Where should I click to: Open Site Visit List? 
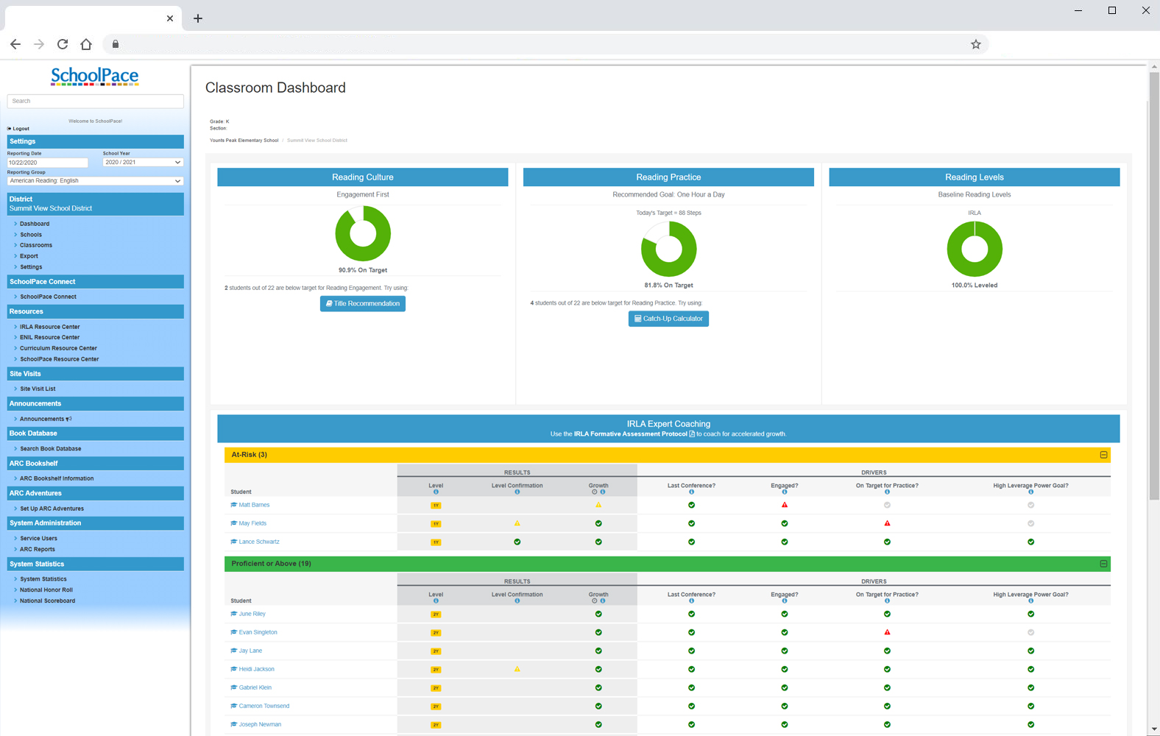pyautogui.click(x=38, y=389)
